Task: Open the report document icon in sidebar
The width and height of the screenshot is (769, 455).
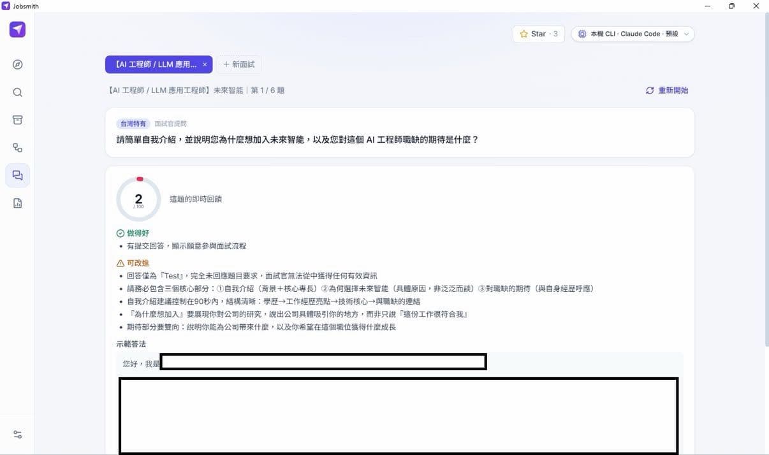Action: [18, 203]
